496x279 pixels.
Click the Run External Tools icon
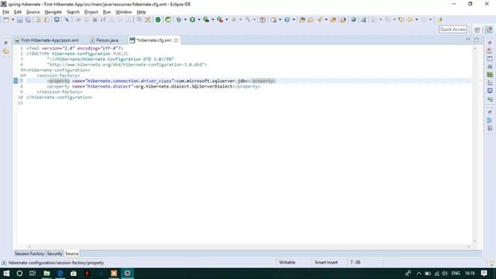220,19
